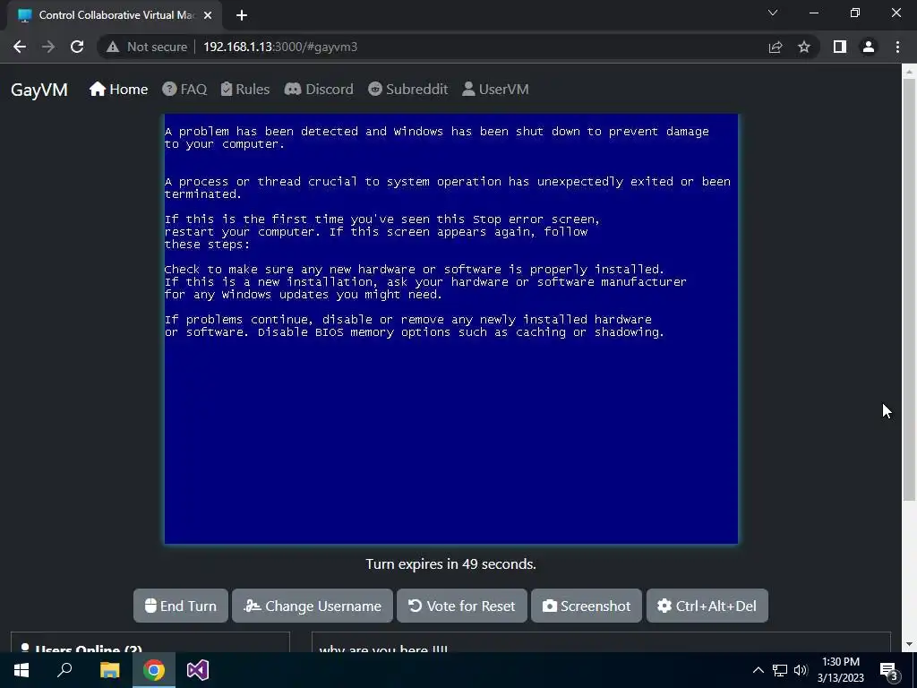
Task: Open the tab search chevron
Action: click(x=773, y=13)
